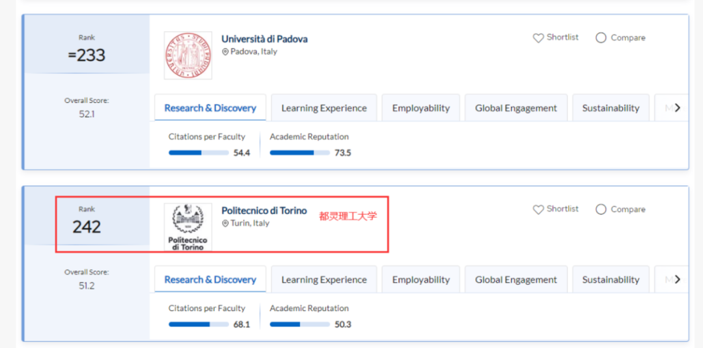The height and width of the screenshot is (348, 703).
Task: Open the Politecnico di Torino title link
Action: click(264, 211)
